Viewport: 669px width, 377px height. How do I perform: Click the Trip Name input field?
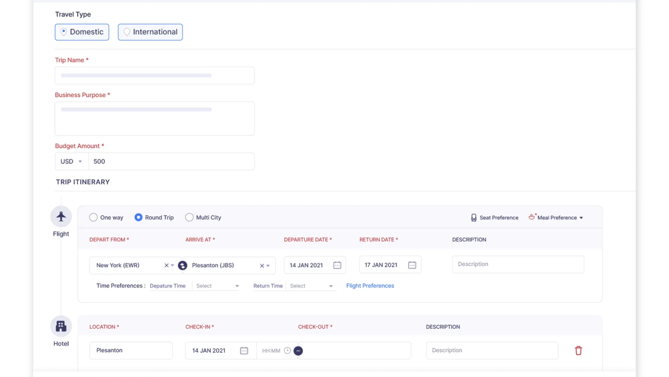[x=154, y=75]
